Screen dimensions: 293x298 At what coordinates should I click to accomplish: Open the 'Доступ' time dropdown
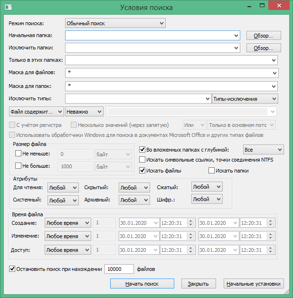[x=68, y=250]
